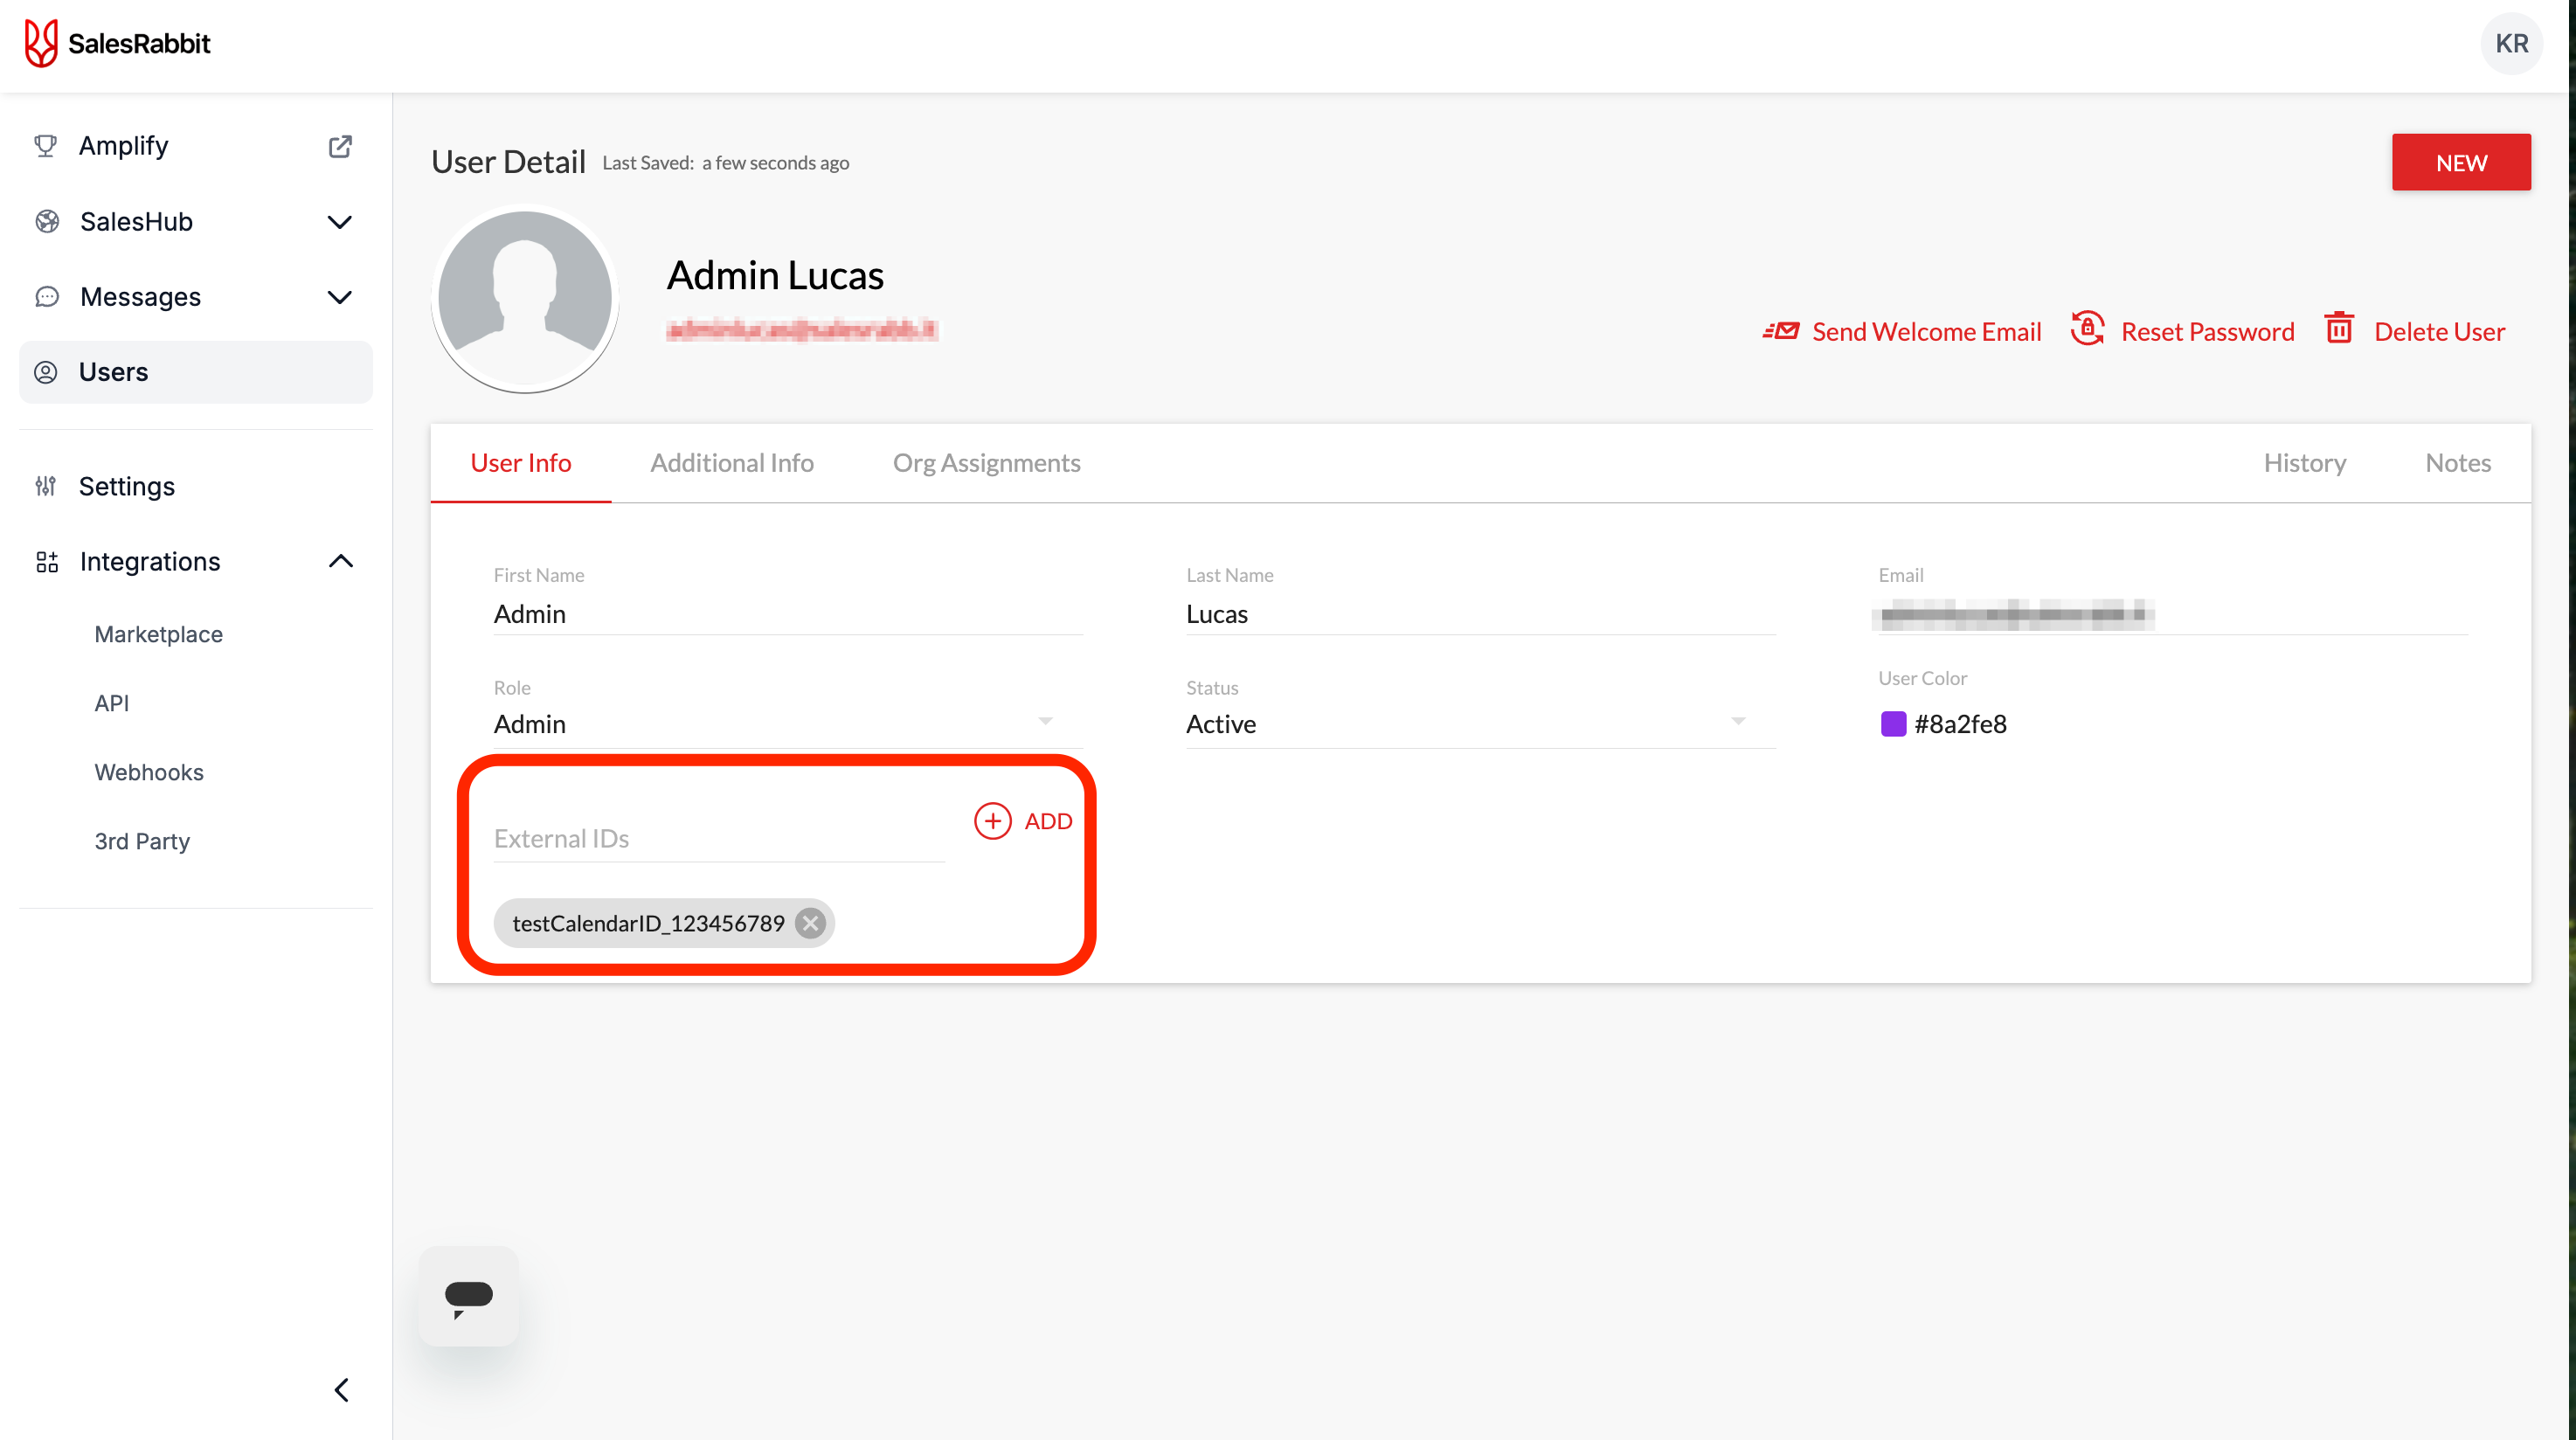Click the External IDs input field
The width and height of the screenshot is (2576, 1440).
[x=718, y=838]
